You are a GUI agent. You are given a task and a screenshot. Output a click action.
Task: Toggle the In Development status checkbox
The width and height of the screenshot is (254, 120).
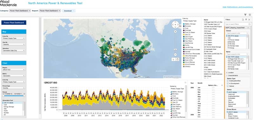click(x=228, y=83)
